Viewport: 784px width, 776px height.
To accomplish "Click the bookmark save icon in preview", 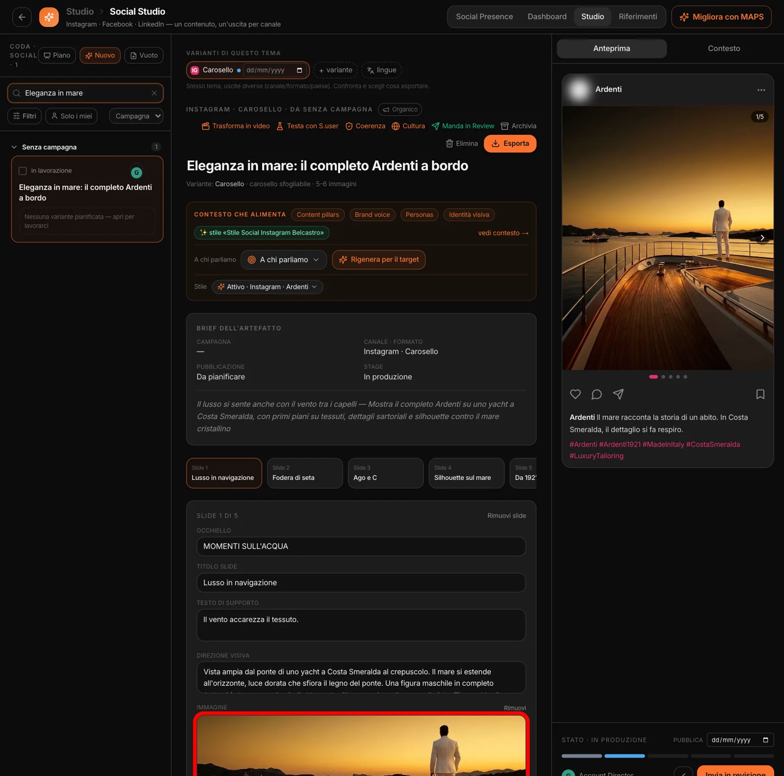I will pos(760,394).
